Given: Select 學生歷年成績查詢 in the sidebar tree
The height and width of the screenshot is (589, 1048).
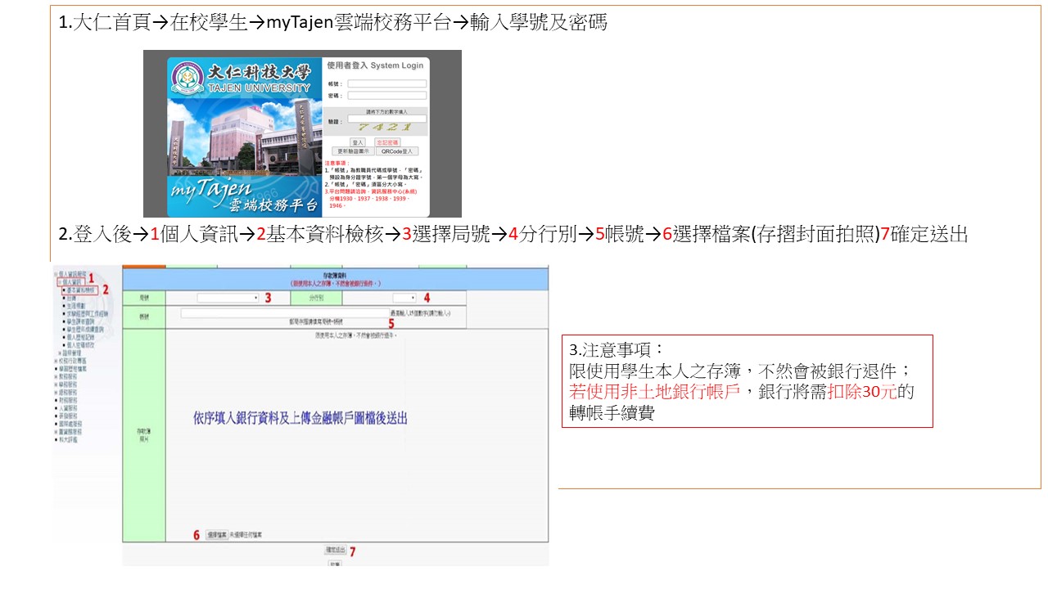Looking at the screenshot, I should (x=85, y=329).
